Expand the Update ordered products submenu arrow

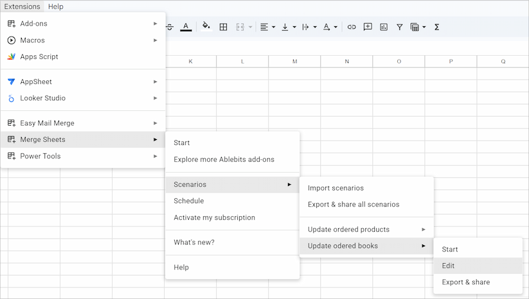coord(424,229)
